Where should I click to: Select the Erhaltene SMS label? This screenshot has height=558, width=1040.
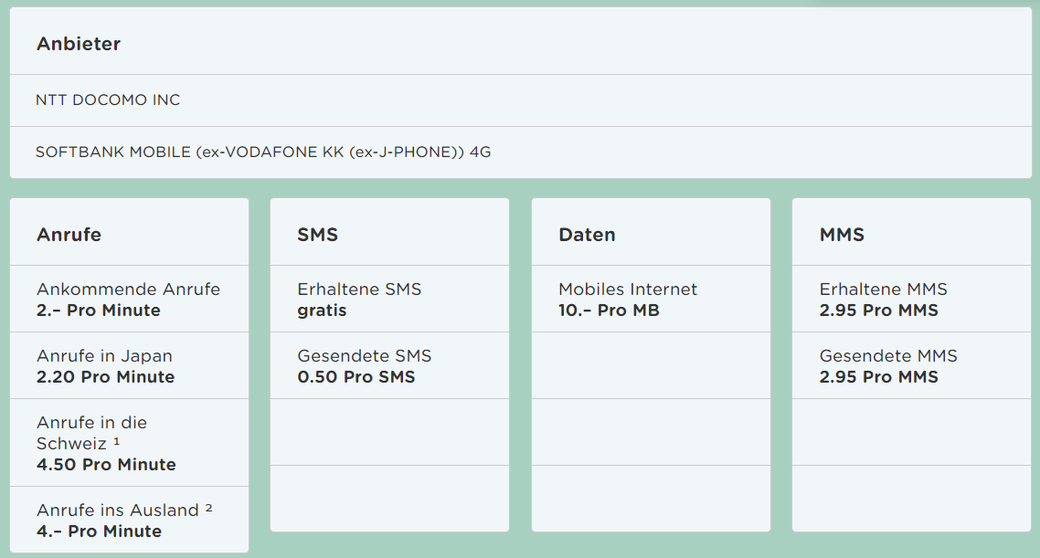tap(359, 290)
